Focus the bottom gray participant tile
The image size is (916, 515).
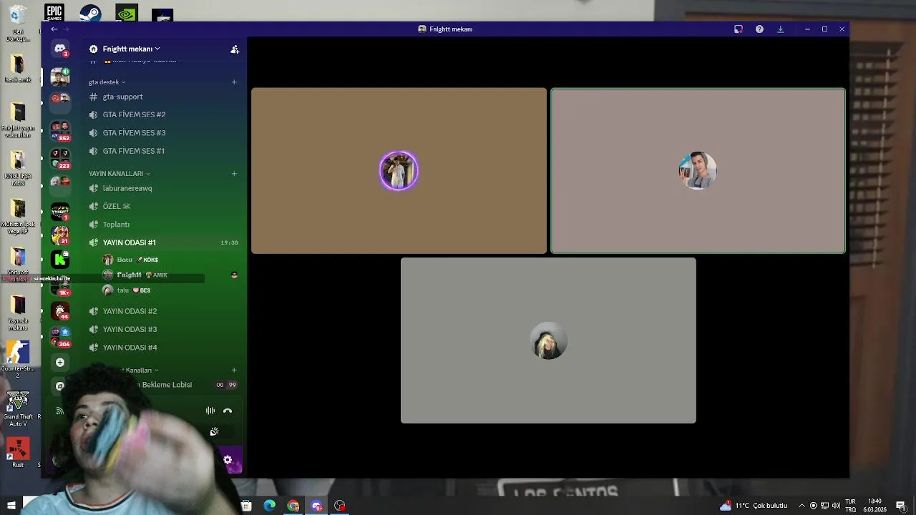pyautogui.click(x=548, y=340)
